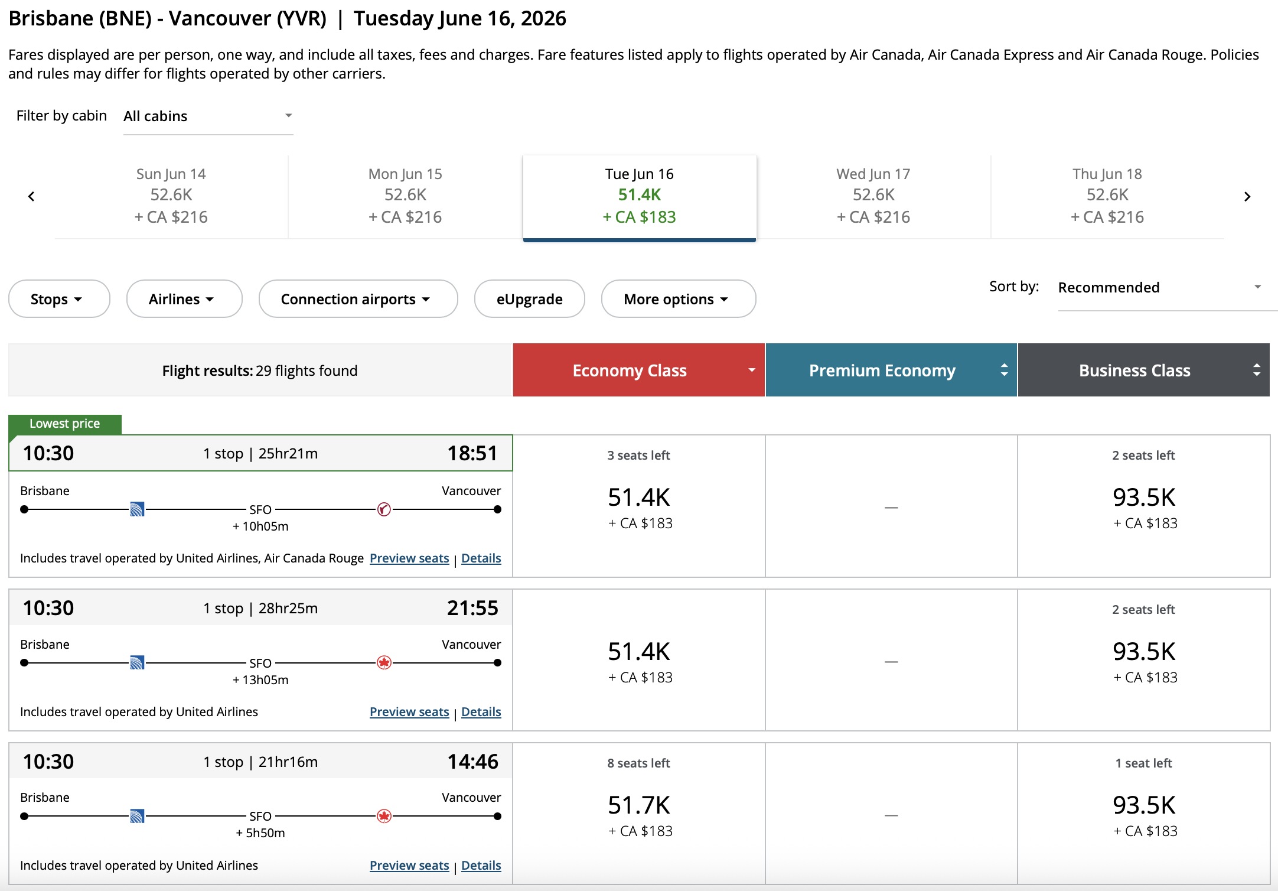Preview seats for the 25hr21m flight
The width and height of the screenshot is (1278, 891).
click(x=409, y=558)
